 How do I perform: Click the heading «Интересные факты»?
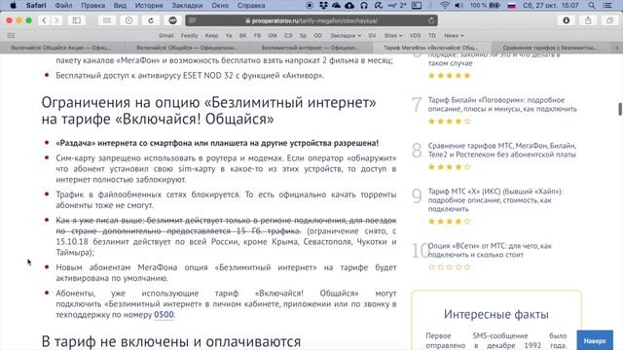pos(496,314)
